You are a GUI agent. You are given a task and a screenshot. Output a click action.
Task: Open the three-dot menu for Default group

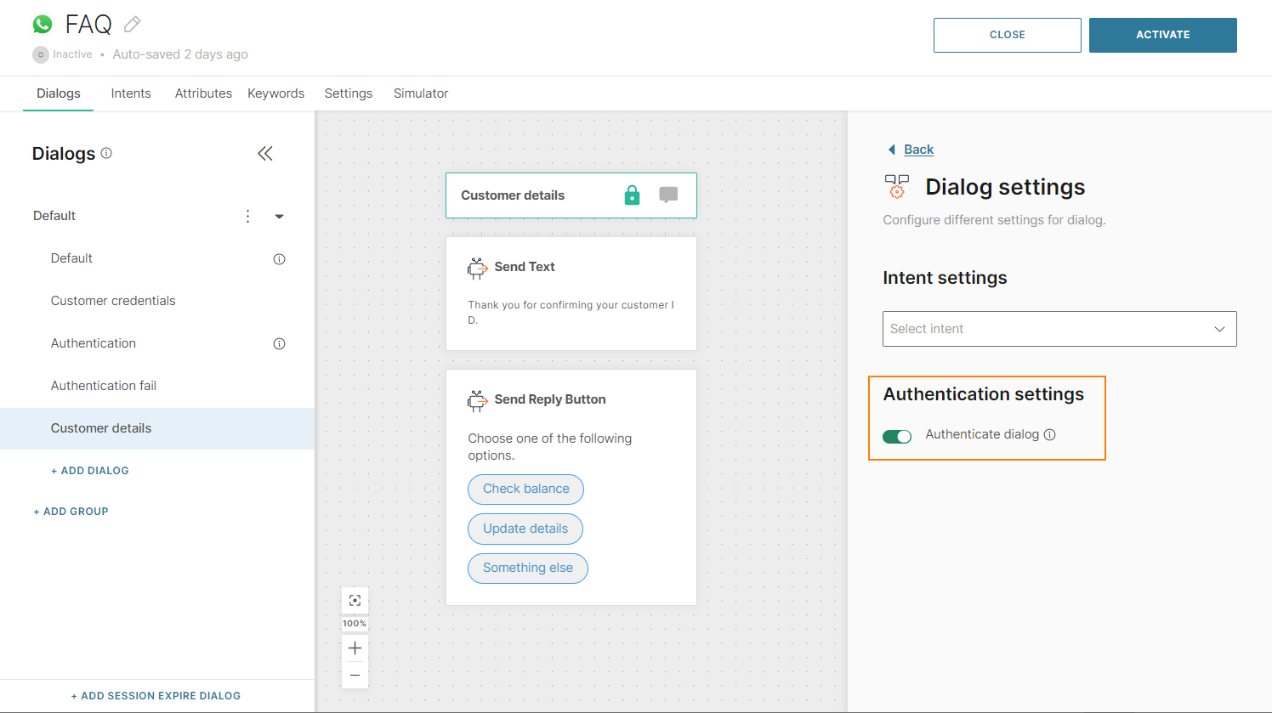pos(247,216)
